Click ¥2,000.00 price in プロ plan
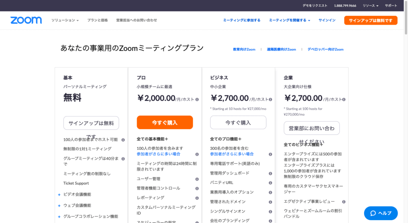This screenshot has height=223, width=408. pyautogui.click(x=156, y=98)
